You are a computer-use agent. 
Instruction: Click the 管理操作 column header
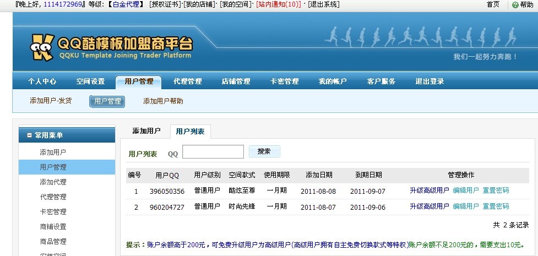[x=461, y=175]
